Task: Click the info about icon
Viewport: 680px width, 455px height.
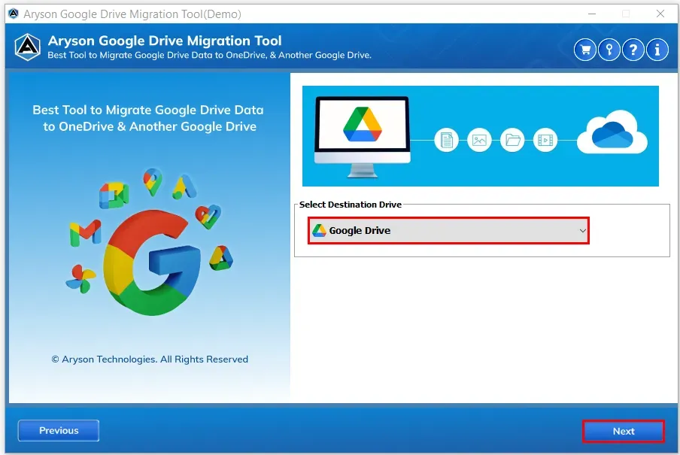Action: point(657,50)
